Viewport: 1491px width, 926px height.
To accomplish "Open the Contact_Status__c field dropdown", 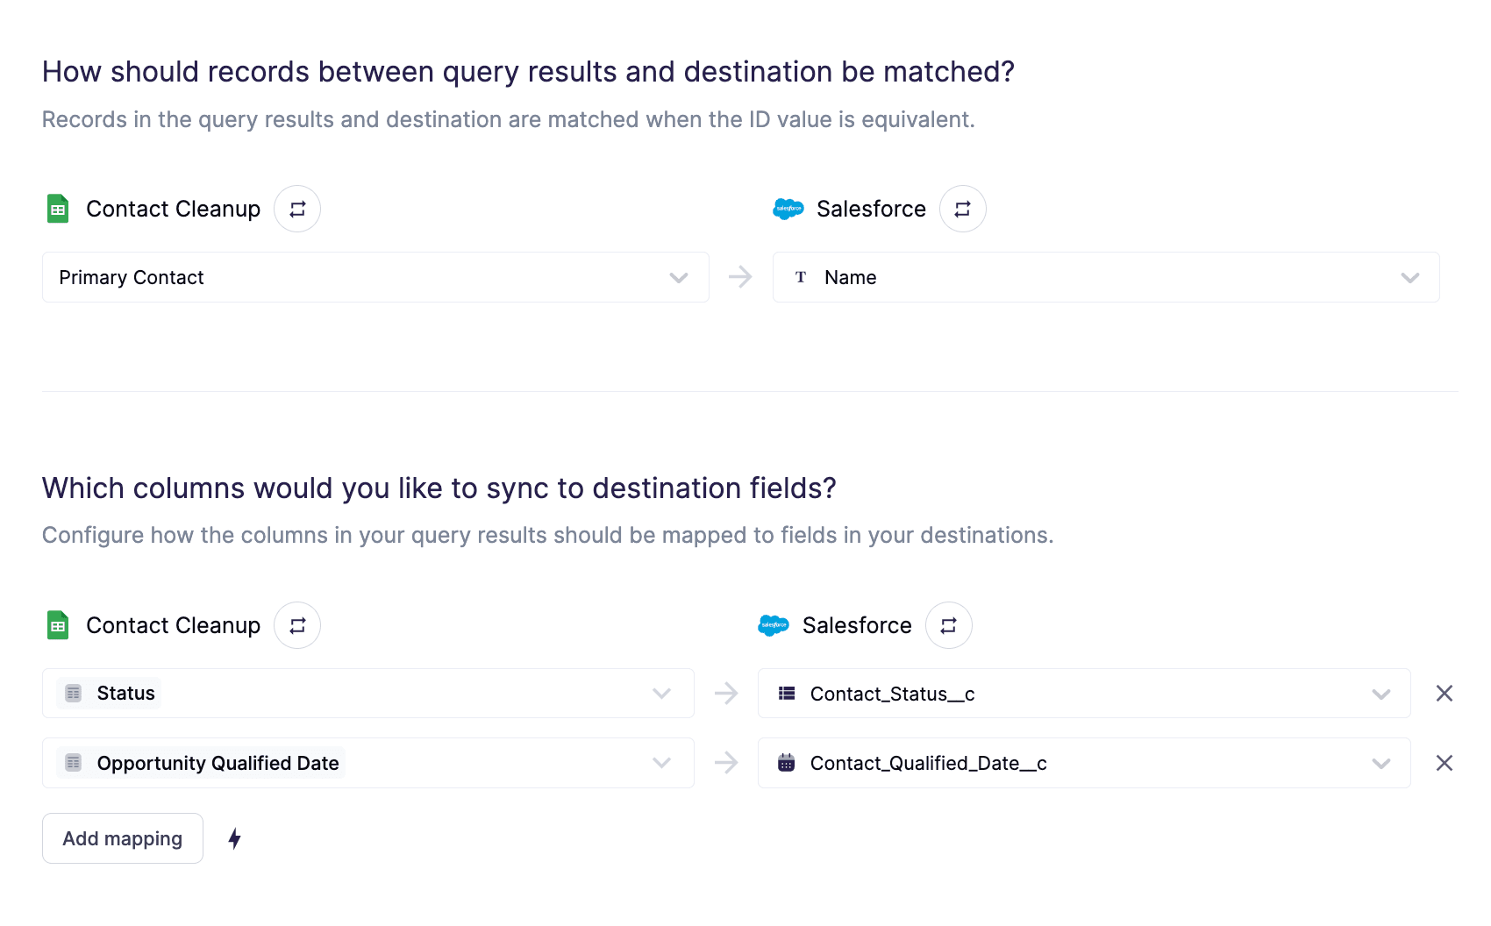I will (x=1380, y=693).
